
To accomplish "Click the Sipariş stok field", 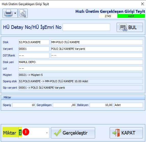I will [81, 81].
